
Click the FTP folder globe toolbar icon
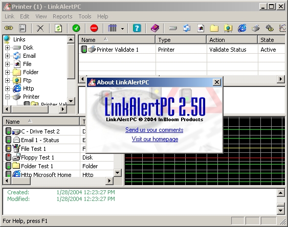coord(228,28)
